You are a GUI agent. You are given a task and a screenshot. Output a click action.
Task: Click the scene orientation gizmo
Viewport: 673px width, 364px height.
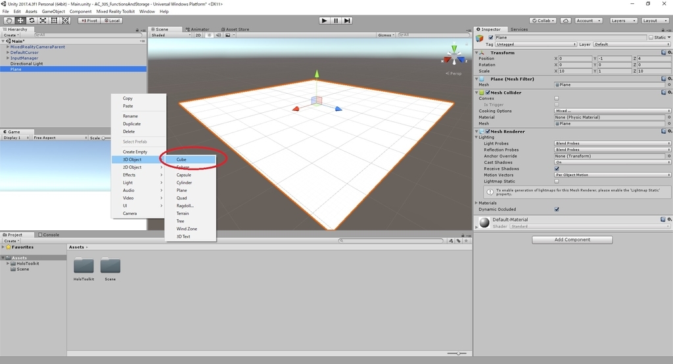click(x=454, y=56)
